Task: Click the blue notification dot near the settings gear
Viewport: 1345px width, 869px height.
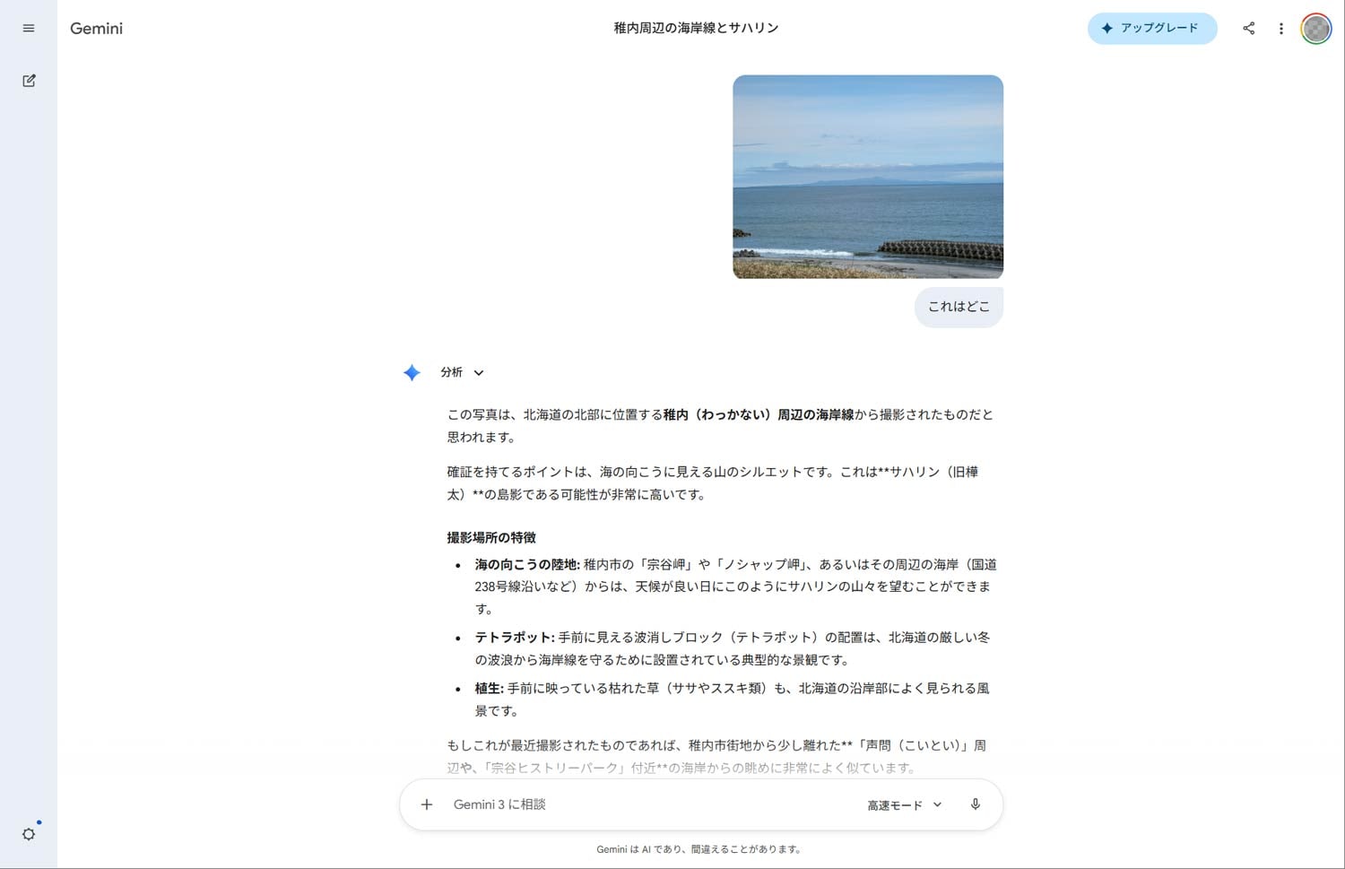Action: click(x=37, y=822)
